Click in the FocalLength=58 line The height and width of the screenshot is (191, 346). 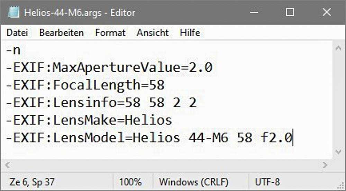coord(85,85)
